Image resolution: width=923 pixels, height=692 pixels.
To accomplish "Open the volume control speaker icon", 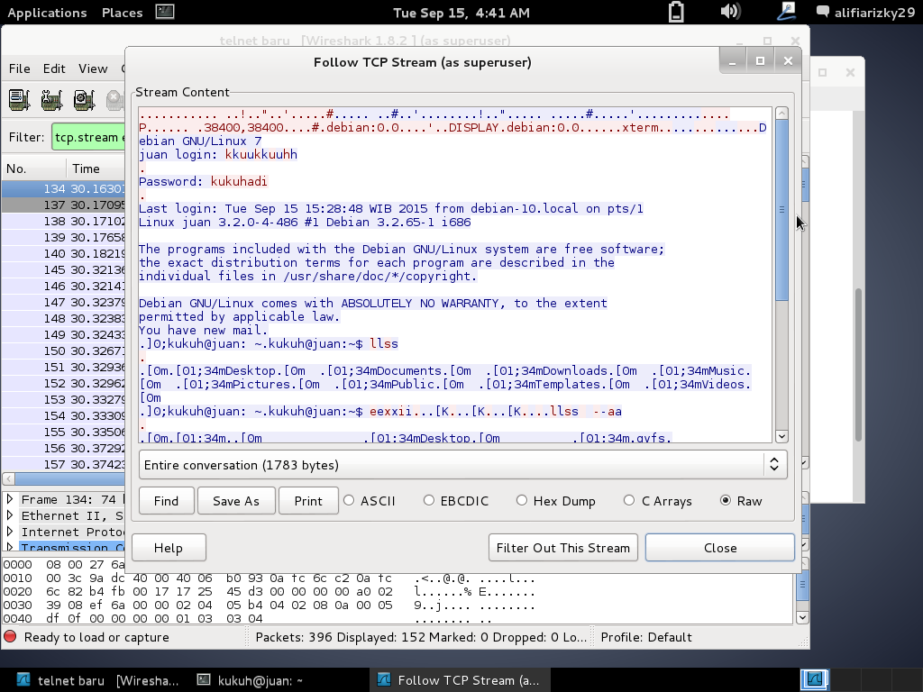I will [x=730, y=11].
